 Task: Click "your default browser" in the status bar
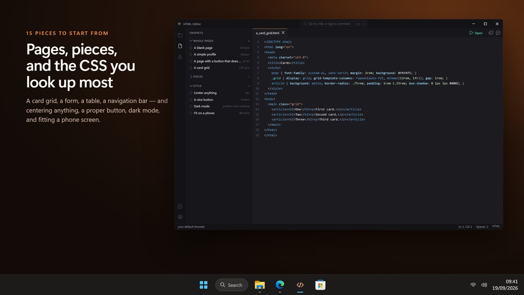(x=191, y=227)
